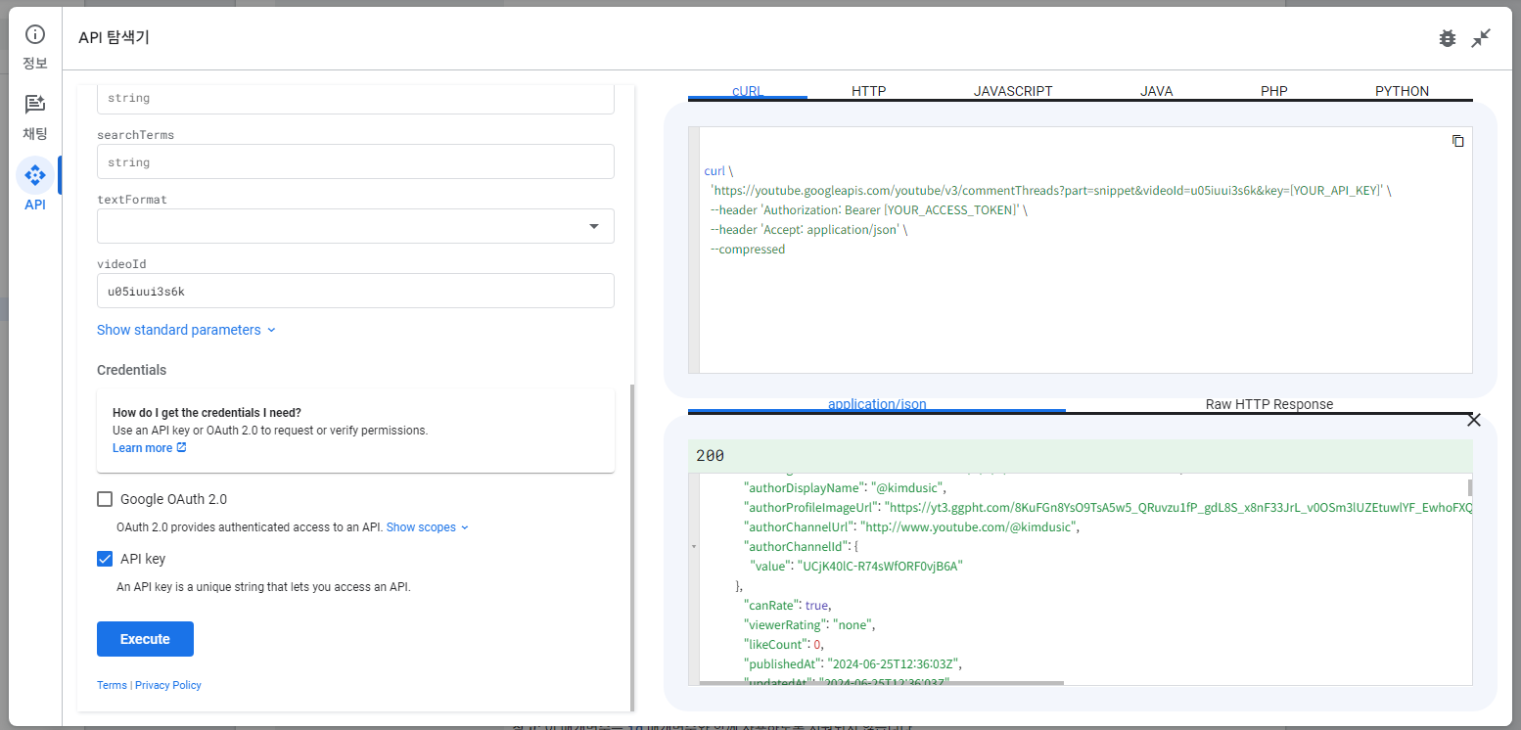Click the bug report icon

[1448, 38]
